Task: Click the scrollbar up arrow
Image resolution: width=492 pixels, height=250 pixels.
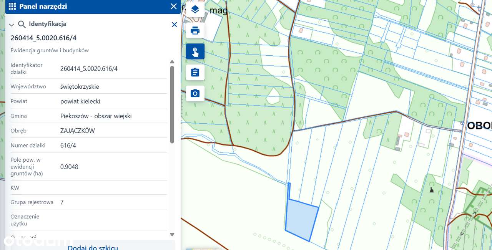Action: click(x=172, y=61)
